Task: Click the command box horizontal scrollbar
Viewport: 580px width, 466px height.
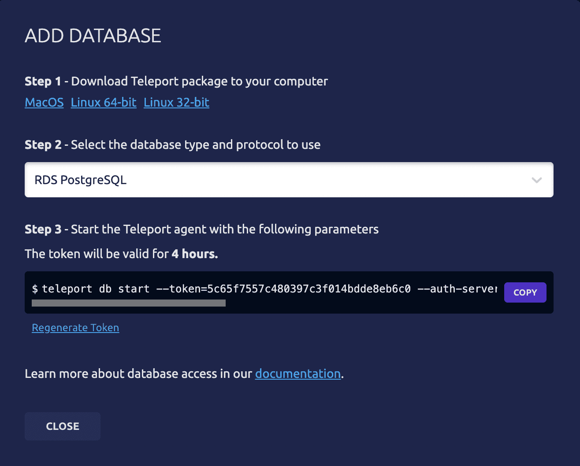Action: (x=128, y=303)
